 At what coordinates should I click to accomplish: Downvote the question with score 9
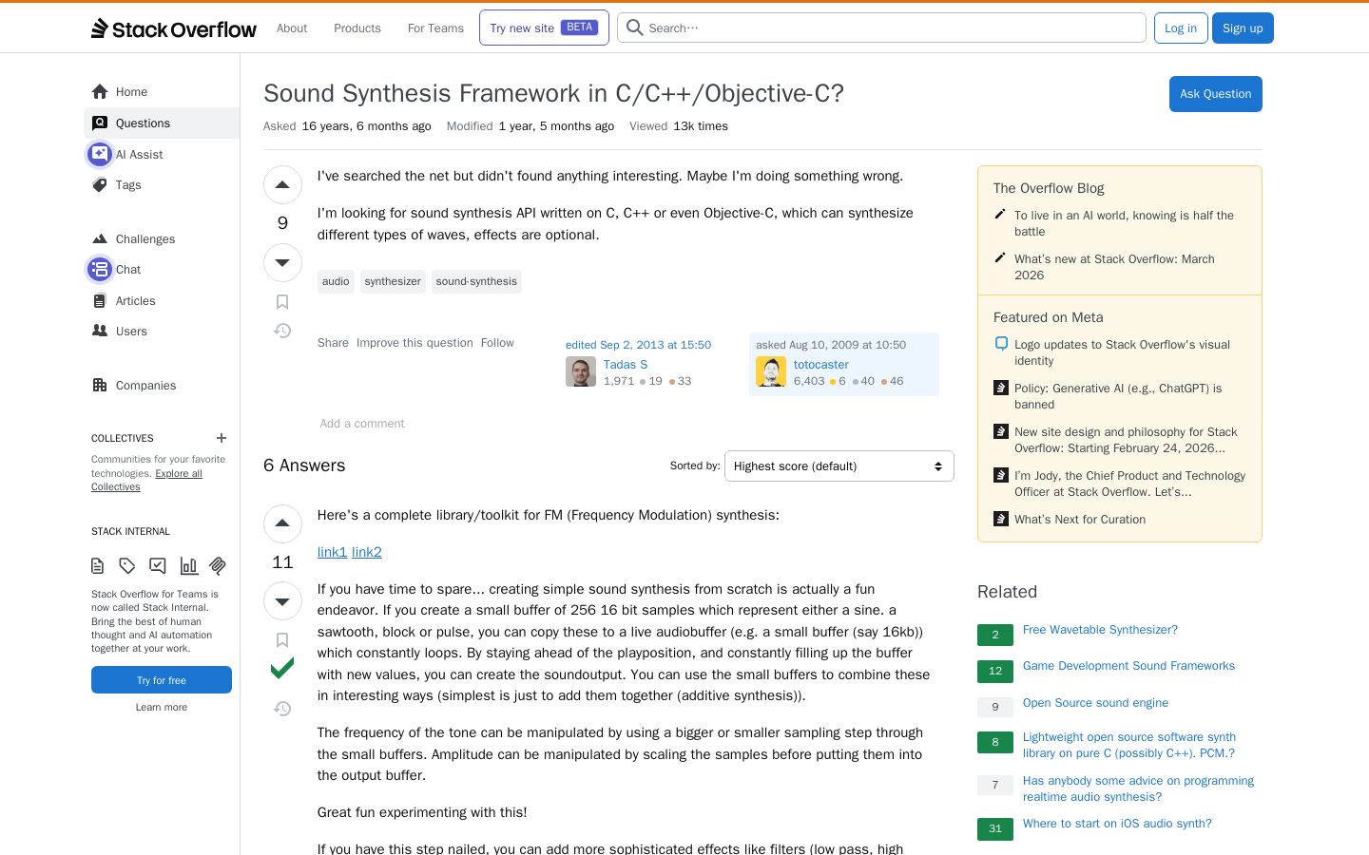coord(282,262)
